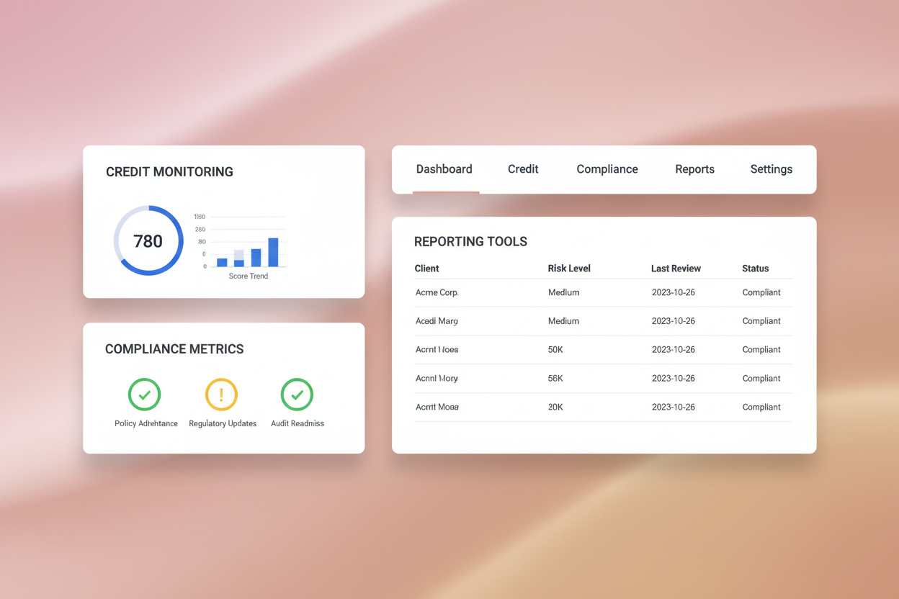Open the Reporting Tools heading link

[470, 242]
